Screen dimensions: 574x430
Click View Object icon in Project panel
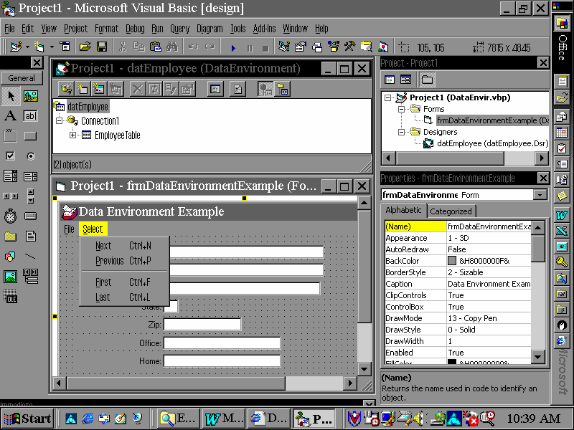coord(405,80)
